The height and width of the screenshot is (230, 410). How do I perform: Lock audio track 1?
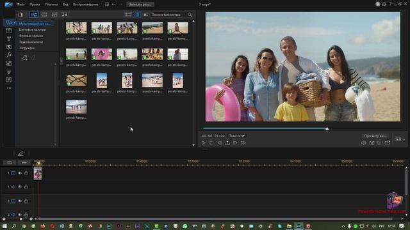click(26, 187)
